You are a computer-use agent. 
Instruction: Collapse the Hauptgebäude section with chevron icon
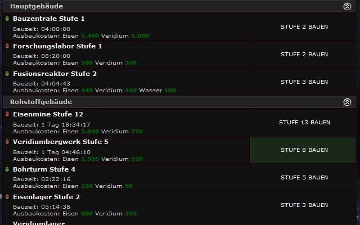click(x=347, y=6)
